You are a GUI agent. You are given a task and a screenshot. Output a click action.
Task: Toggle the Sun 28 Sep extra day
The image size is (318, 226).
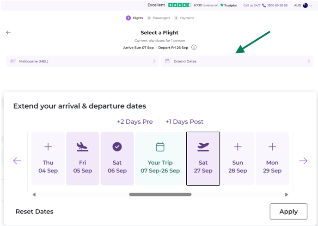[238, 159]
